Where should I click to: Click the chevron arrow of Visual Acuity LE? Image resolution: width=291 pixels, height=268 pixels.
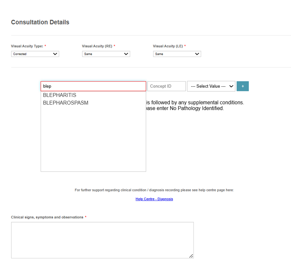[197, 54]
